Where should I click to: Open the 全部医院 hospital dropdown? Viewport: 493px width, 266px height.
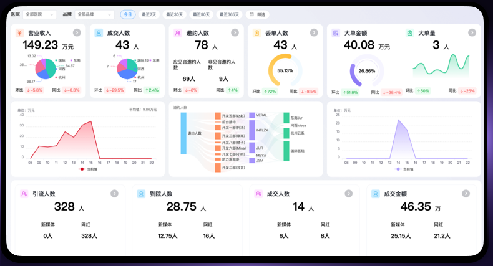click(39, 14)
